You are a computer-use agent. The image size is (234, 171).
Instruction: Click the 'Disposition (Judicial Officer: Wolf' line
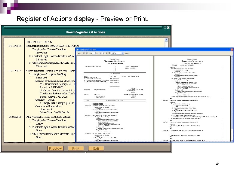coord(53,46)
